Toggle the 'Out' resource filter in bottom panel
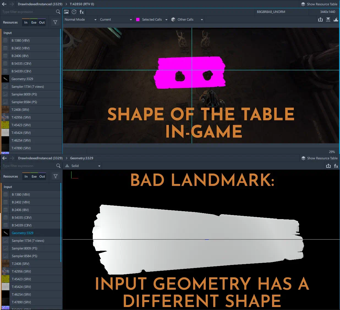The image size is (340, 310). (x=42, y=177)
